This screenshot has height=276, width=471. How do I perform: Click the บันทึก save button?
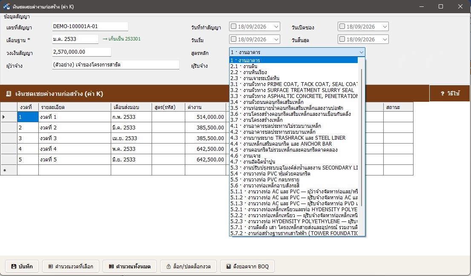[22, 266]
